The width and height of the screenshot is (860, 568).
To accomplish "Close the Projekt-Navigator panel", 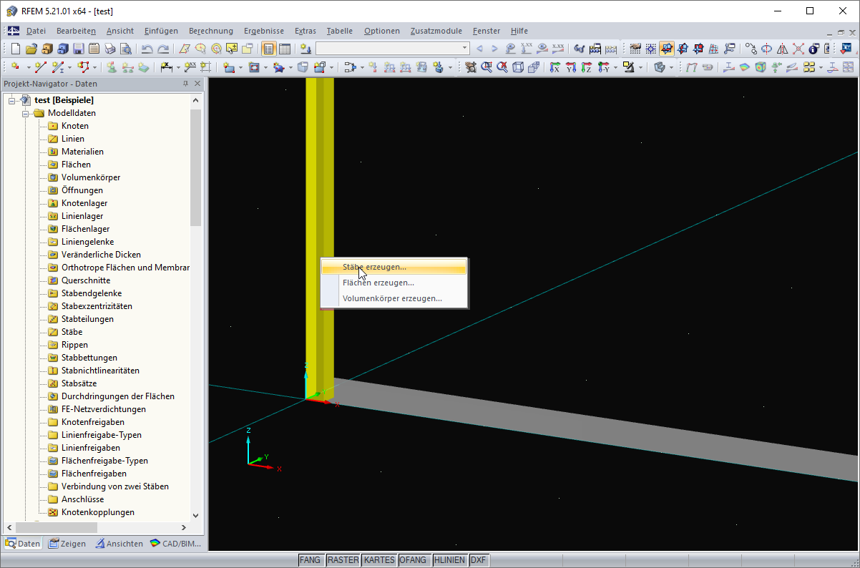I will point(197,84).
